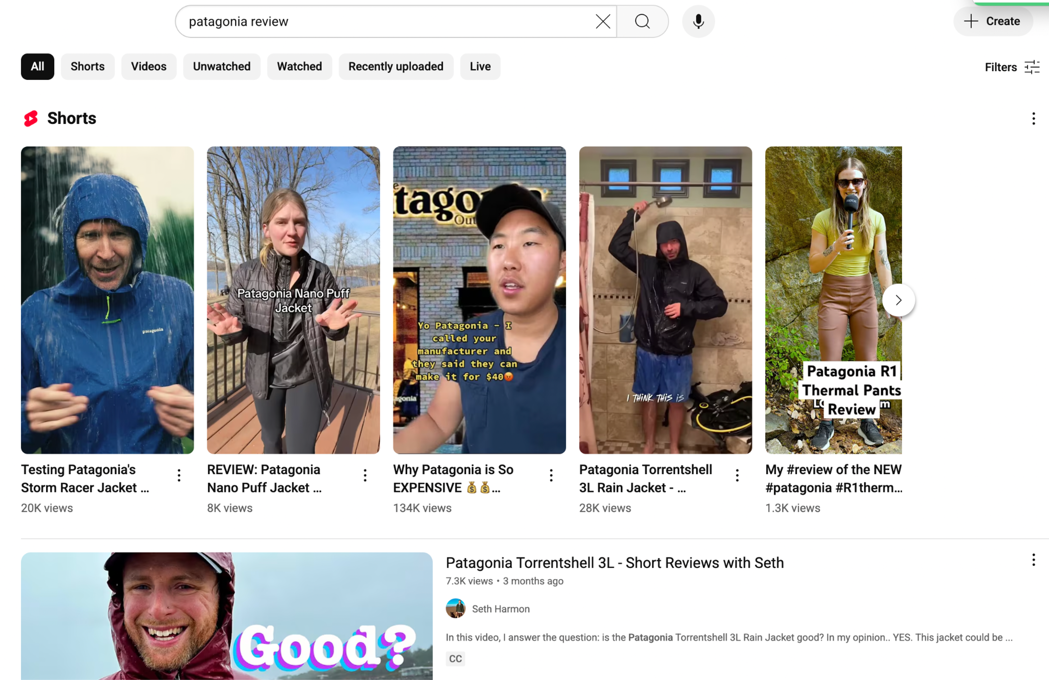Start voice search with the microphone icon
This screenshot has width=1049, height=680.
(698, 21)
